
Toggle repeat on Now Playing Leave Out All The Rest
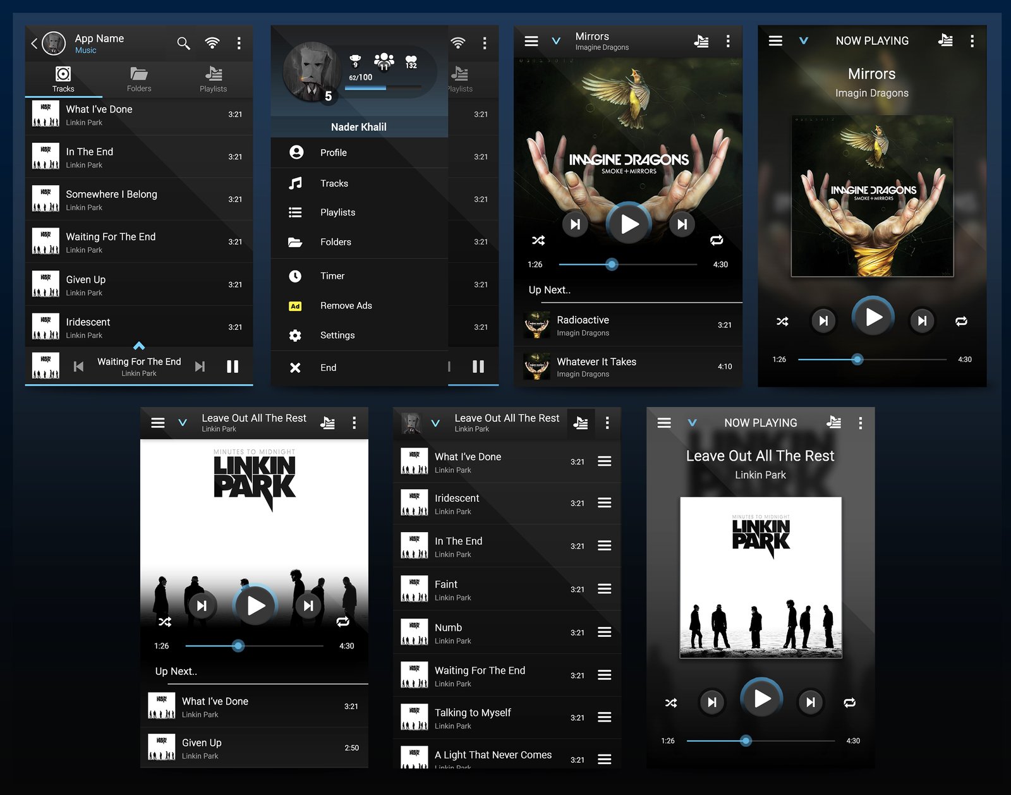(850, 703)
